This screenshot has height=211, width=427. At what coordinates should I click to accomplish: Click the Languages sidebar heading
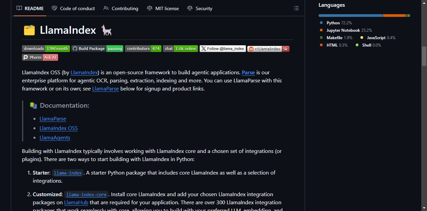click(332, 5)
